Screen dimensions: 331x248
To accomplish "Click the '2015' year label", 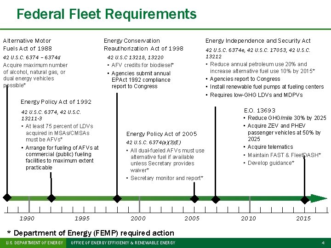I will (303, 219).
